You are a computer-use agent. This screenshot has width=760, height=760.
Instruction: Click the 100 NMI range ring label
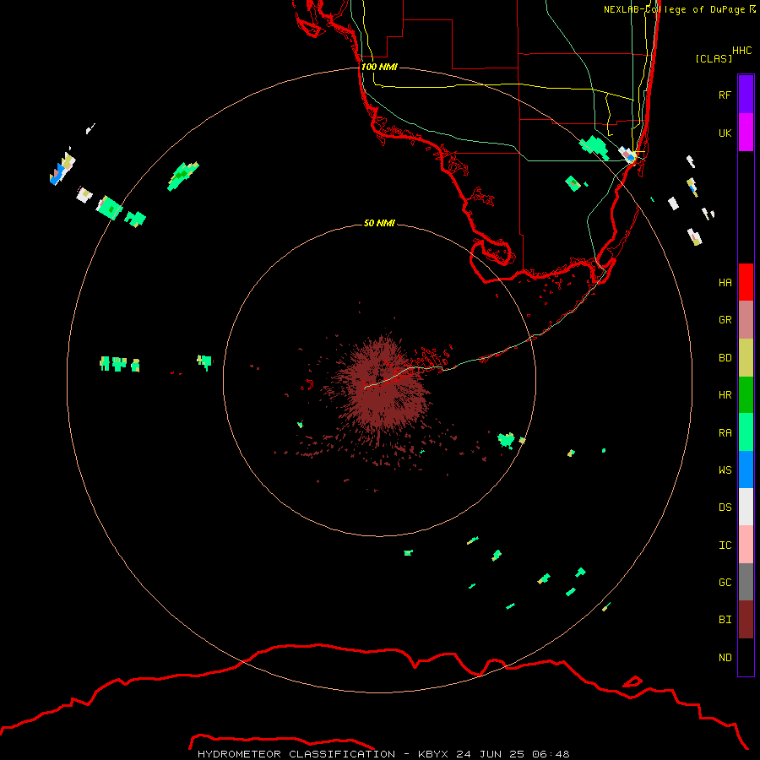tap(379, 67)
